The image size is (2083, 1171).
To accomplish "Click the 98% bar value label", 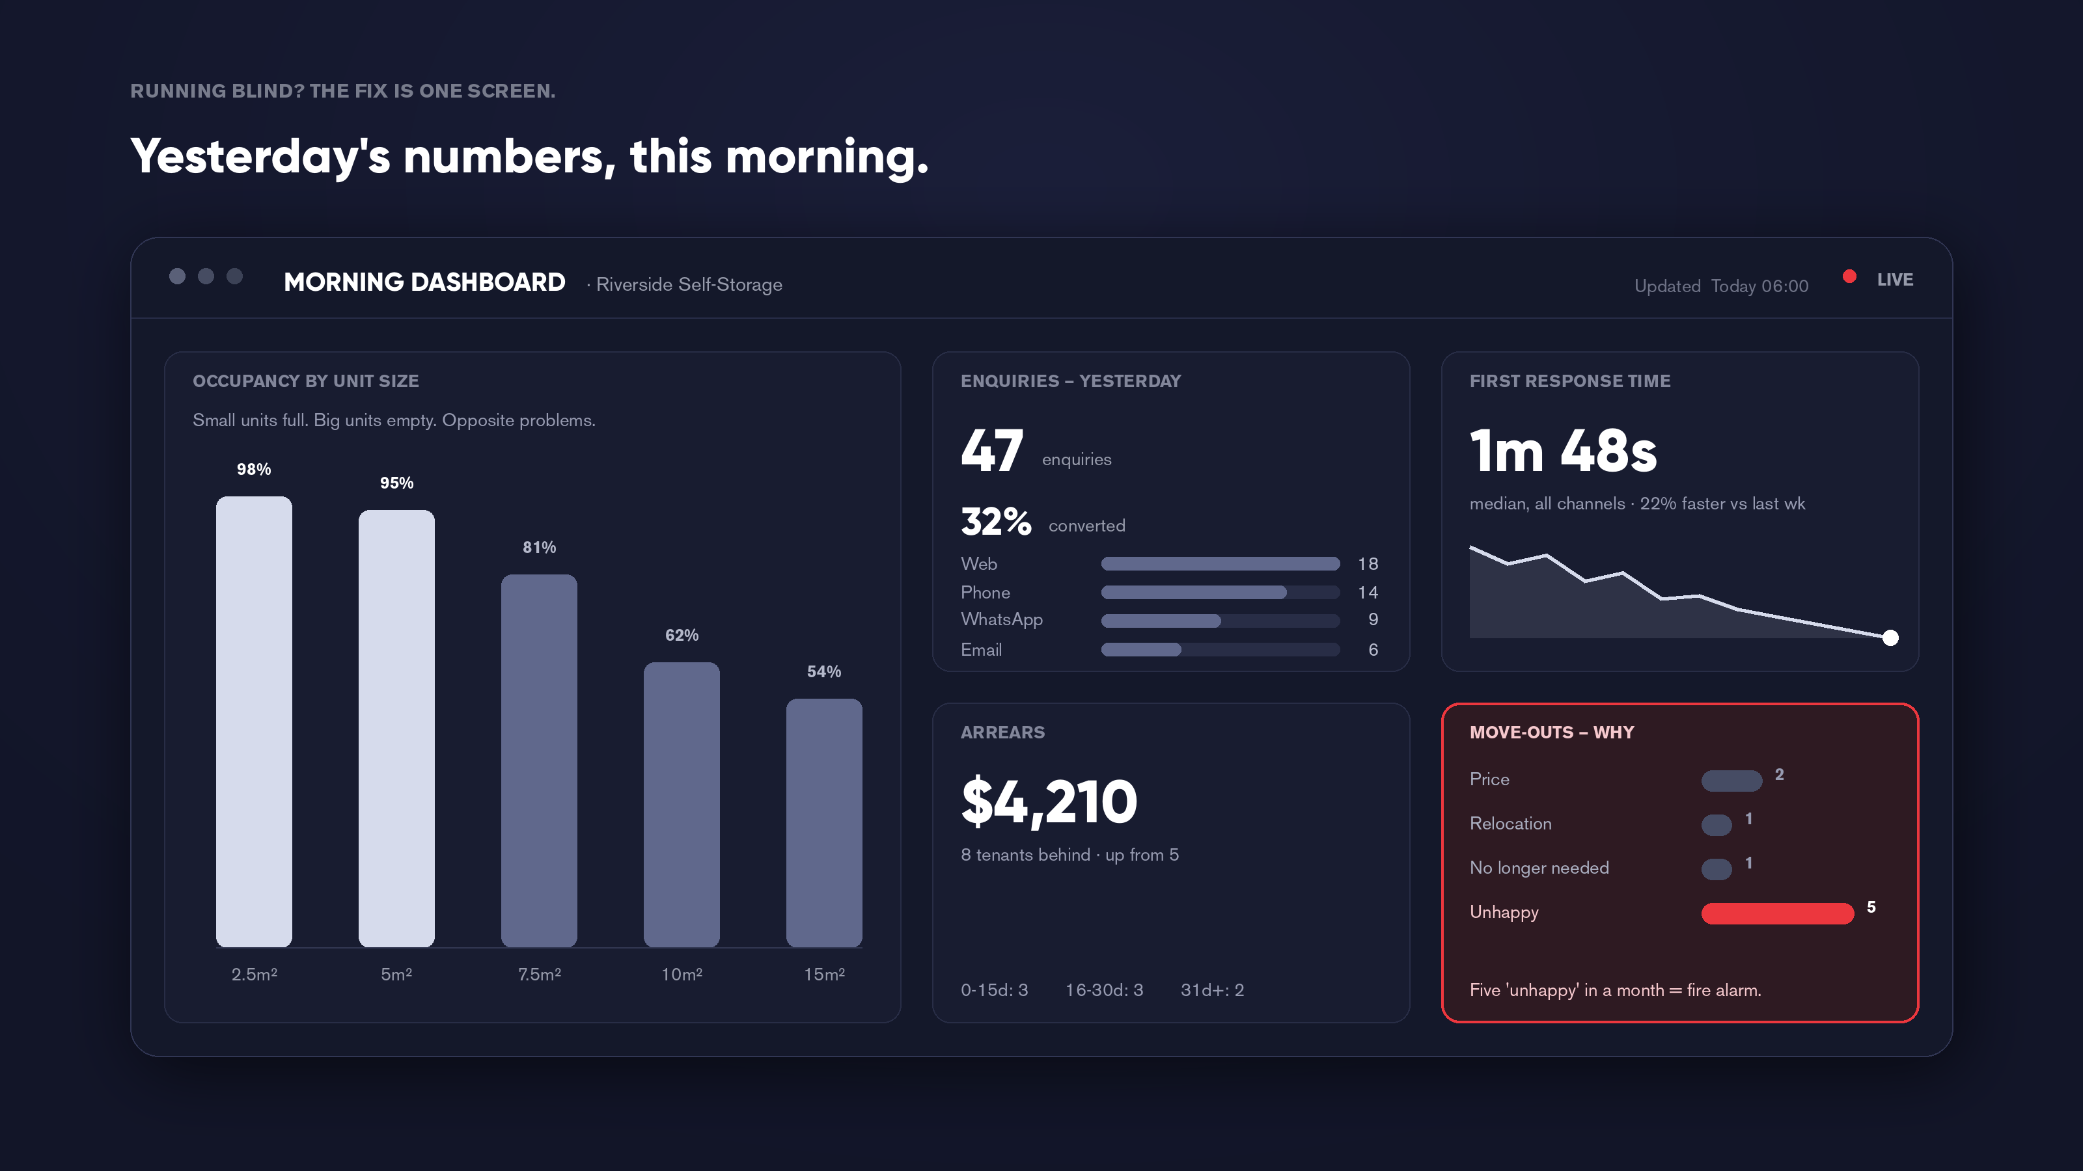I will point(254,470).
